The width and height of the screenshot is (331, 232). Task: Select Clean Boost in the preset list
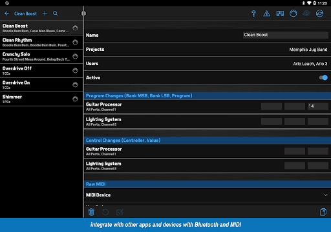[x=41, y=28]
